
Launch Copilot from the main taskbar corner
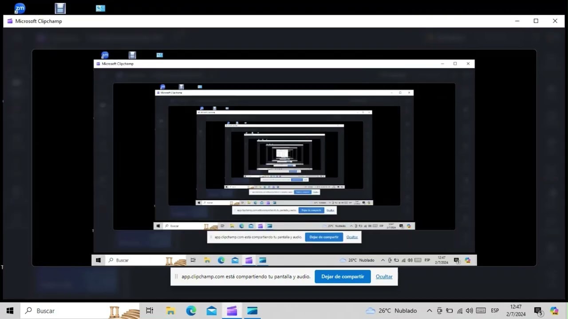coord(554,311)
